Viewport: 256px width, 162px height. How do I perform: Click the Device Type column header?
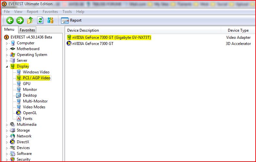click(238, 30)
